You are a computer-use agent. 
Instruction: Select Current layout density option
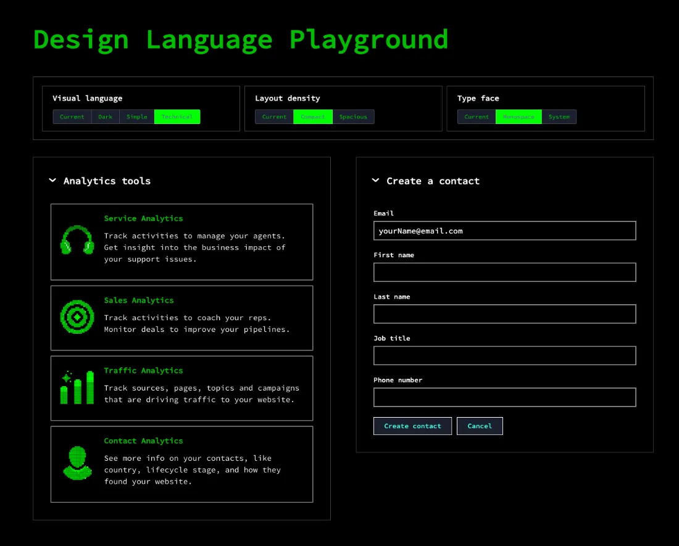(274, 117)
